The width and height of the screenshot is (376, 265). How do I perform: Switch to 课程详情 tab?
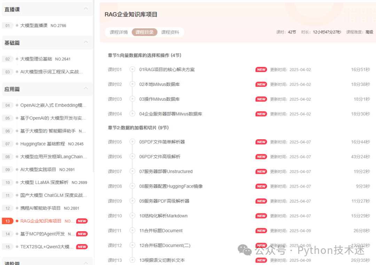(119, 32)
